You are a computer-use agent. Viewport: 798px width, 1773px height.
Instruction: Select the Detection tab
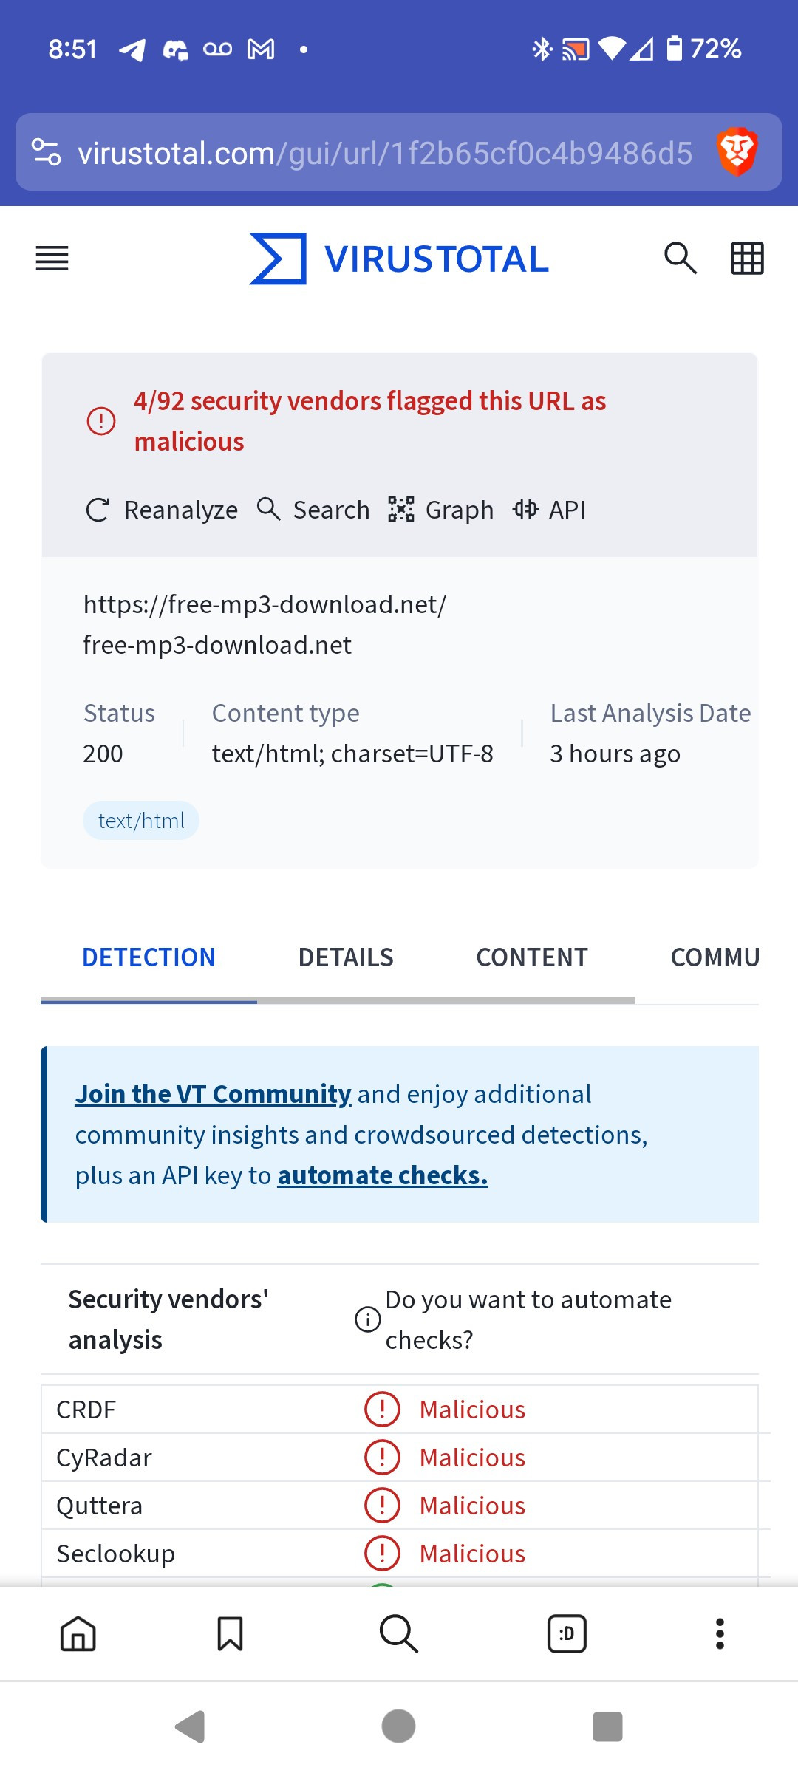(x=149, y=957)
